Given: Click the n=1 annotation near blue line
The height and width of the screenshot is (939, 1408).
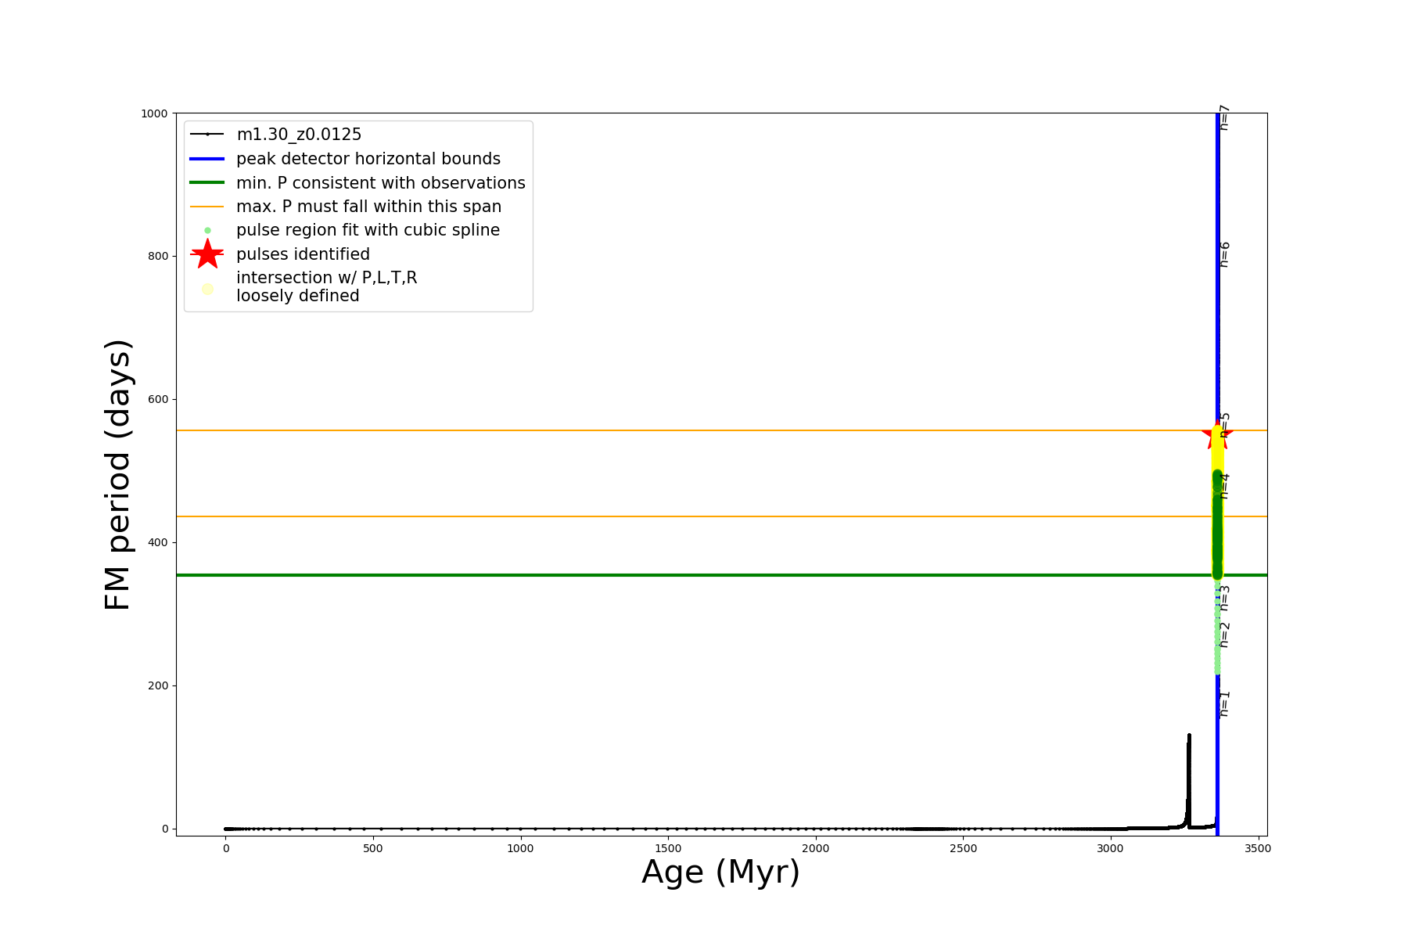Looking at the screenshot, I should pos(1225,703).
